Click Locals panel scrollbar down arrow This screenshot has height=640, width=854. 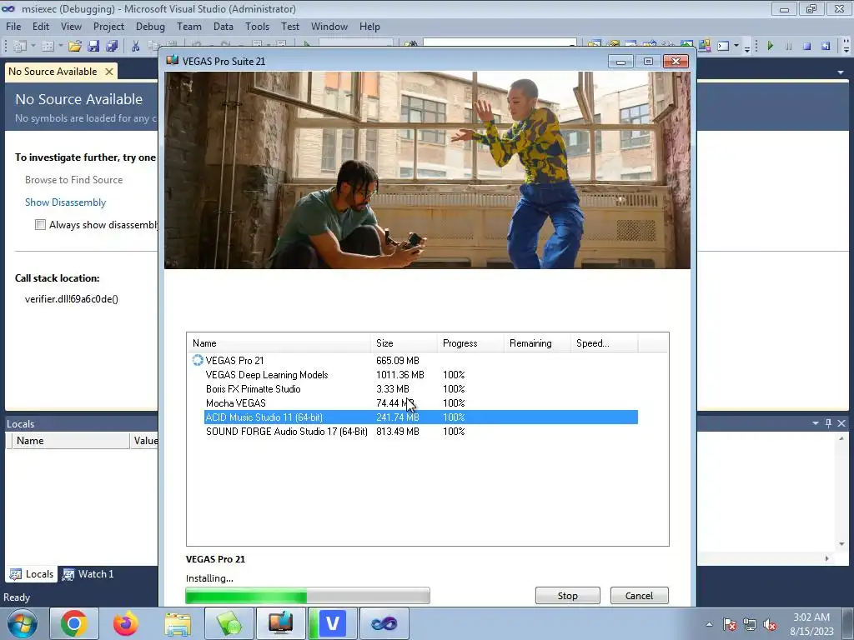(x=841, y=543)
